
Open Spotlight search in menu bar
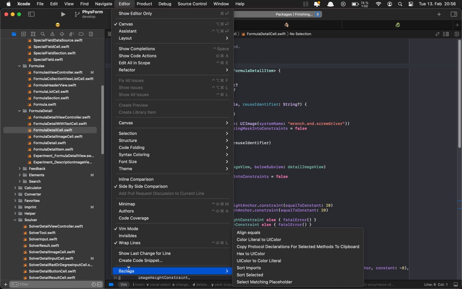pyautogui.click(x=400, y=4)
